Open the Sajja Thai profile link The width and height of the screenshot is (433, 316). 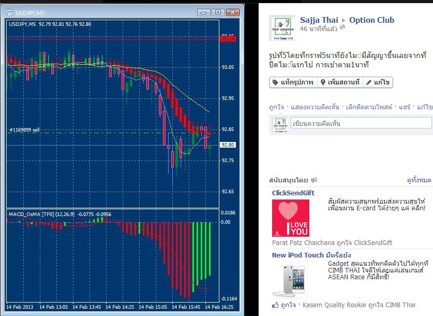(319, 20)
